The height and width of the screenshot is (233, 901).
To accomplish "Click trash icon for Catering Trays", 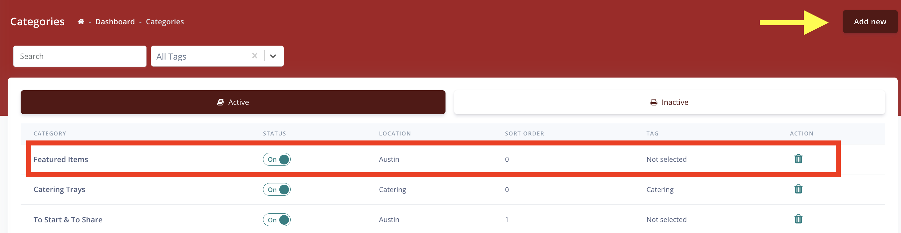I will 798,189.
